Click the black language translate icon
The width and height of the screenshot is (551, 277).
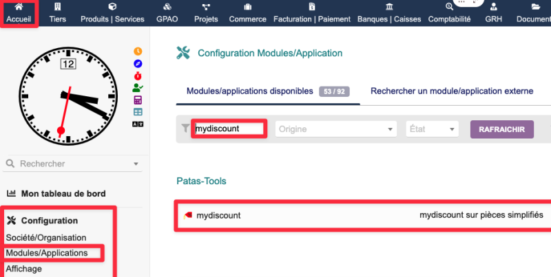click(x=138, y=123)
